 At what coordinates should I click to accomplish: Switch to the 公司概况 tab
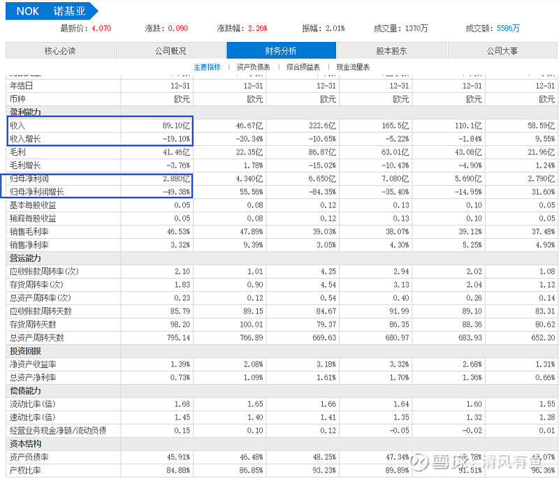[170, 50]
